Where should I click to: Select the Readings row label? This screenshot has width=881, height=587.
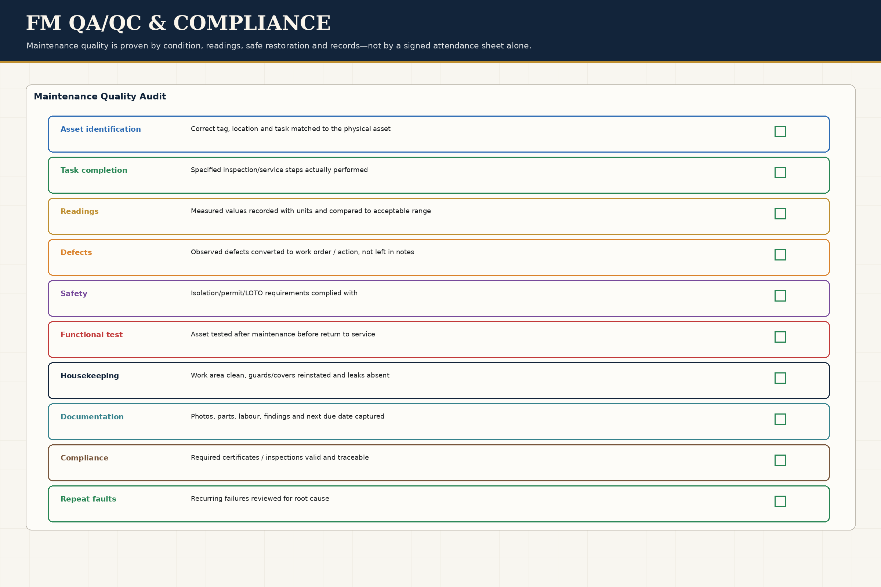tap(79, 212)
